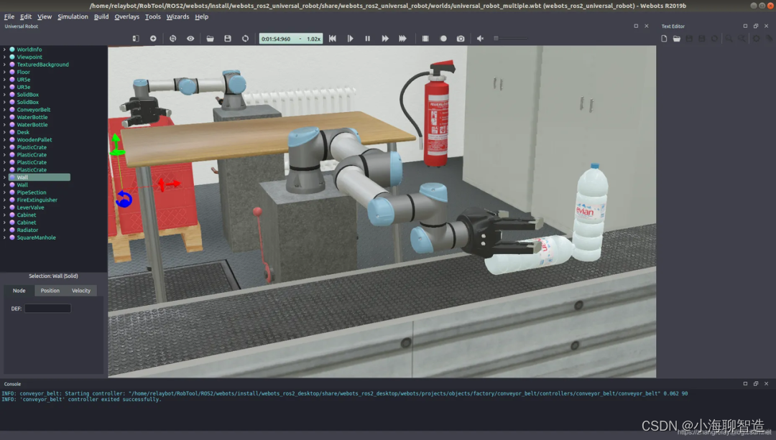
Task: Open file icon in Text Editor
Action: [677, 39]
